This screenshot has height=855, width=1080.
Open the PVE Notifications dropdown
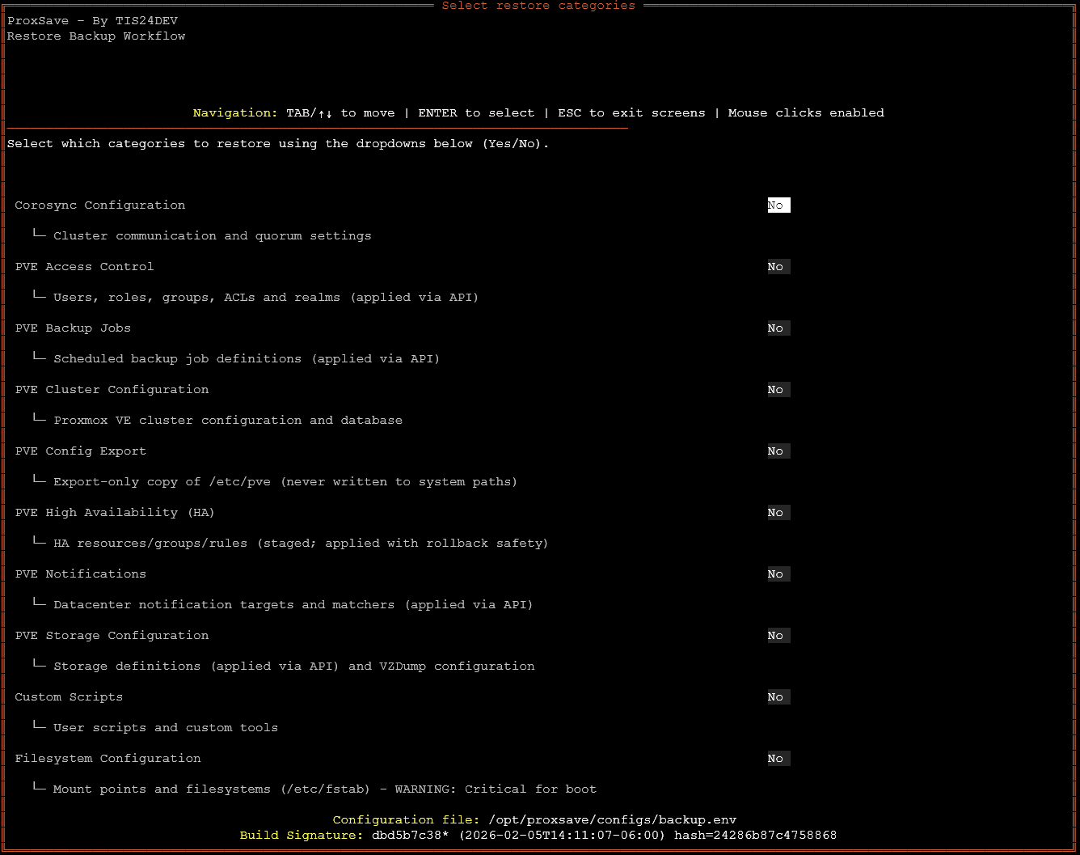point(777,574)
